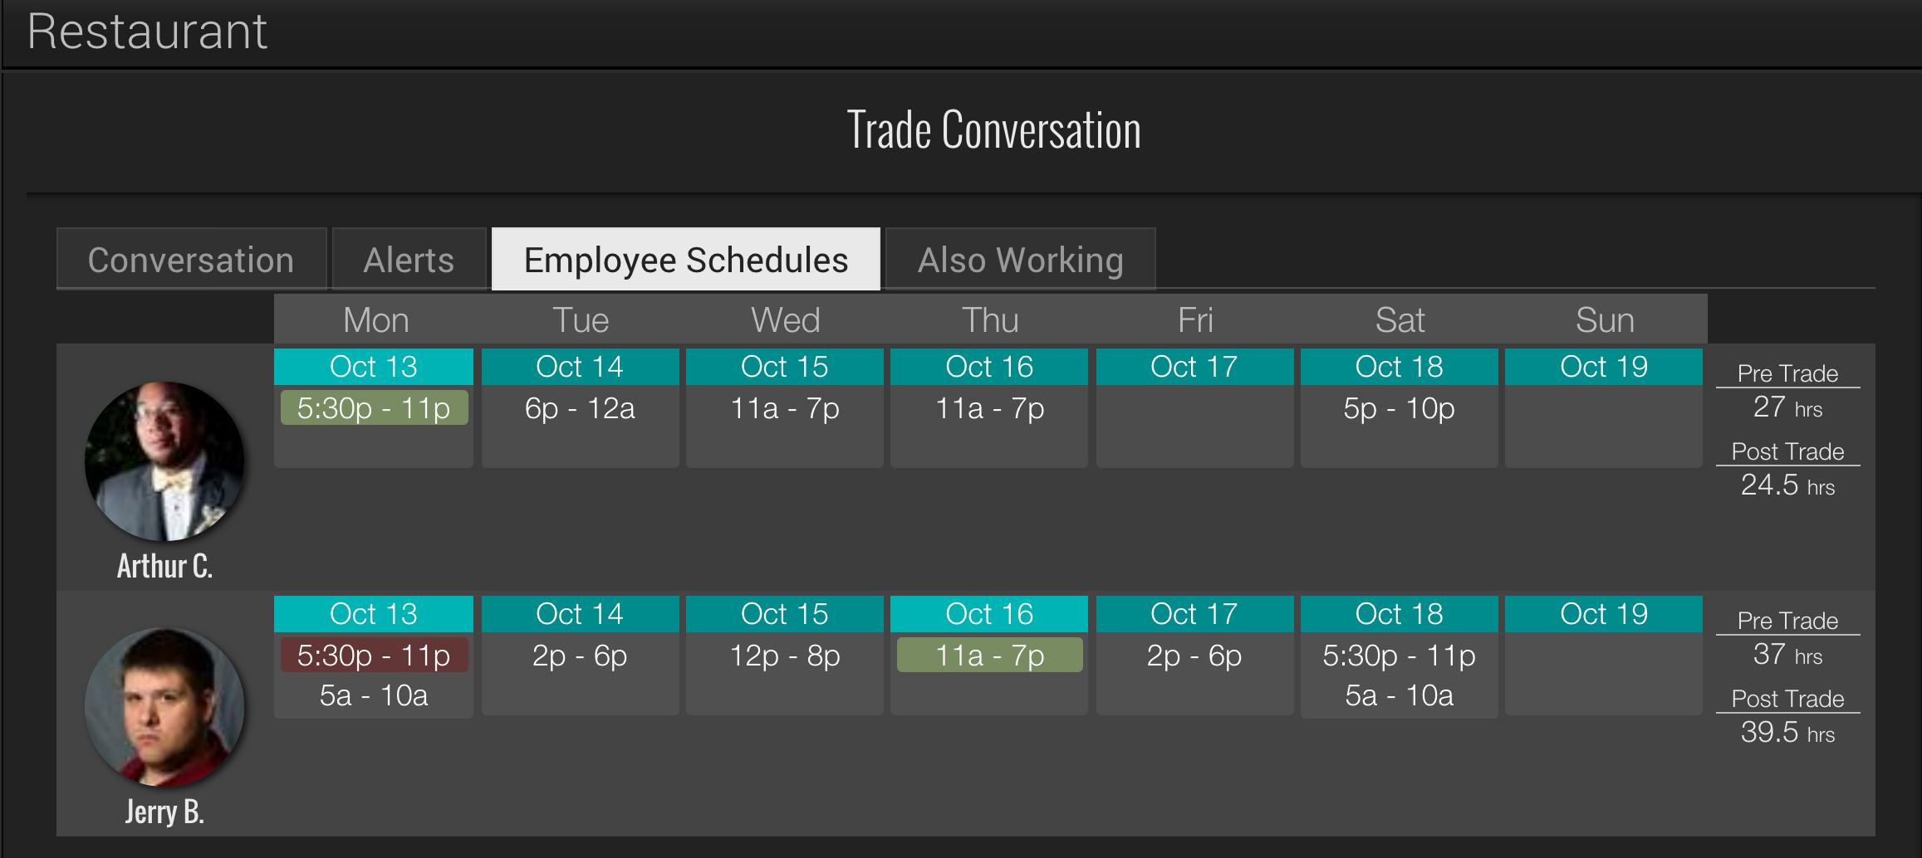Click Arthur C.'s profile photo
This screenshot has height=858, width=1922.
point(164,461)
